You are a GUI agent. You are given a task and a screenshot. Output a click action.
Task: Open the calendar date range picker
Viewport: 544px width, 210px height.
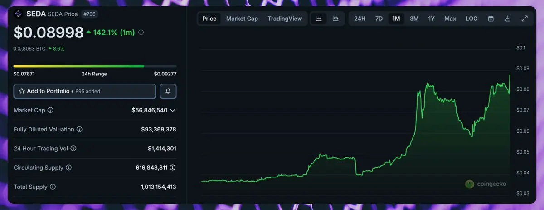pos(491,19)
